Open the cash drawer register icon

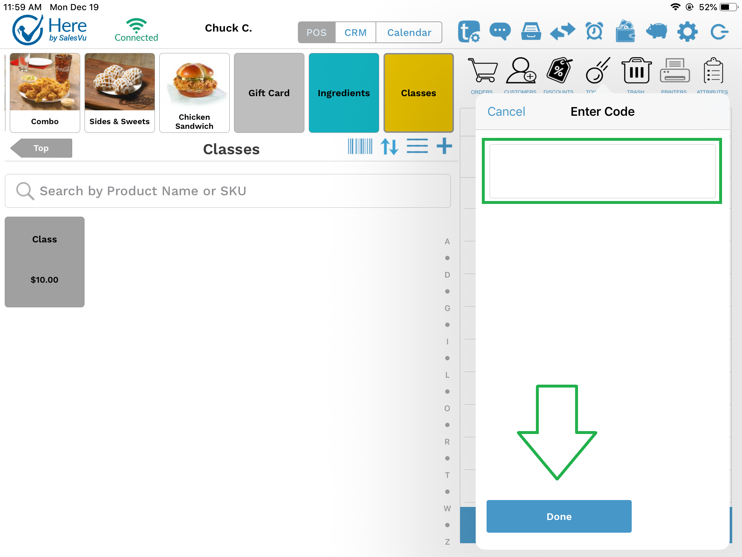coord(531,32)
